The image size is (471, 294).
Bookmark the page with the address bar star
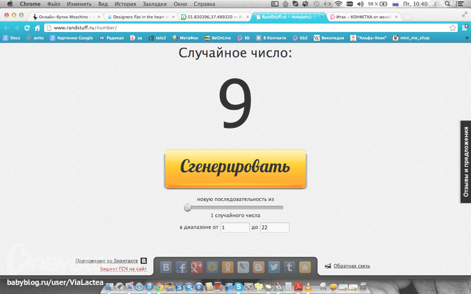(452, 27)
